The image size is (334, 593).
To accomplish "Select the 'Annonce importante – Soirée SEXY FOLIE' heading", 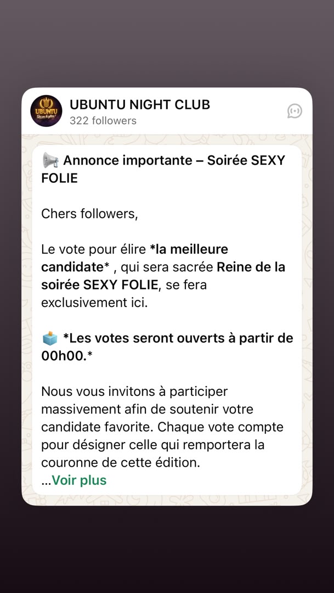I will coord(163,169).
